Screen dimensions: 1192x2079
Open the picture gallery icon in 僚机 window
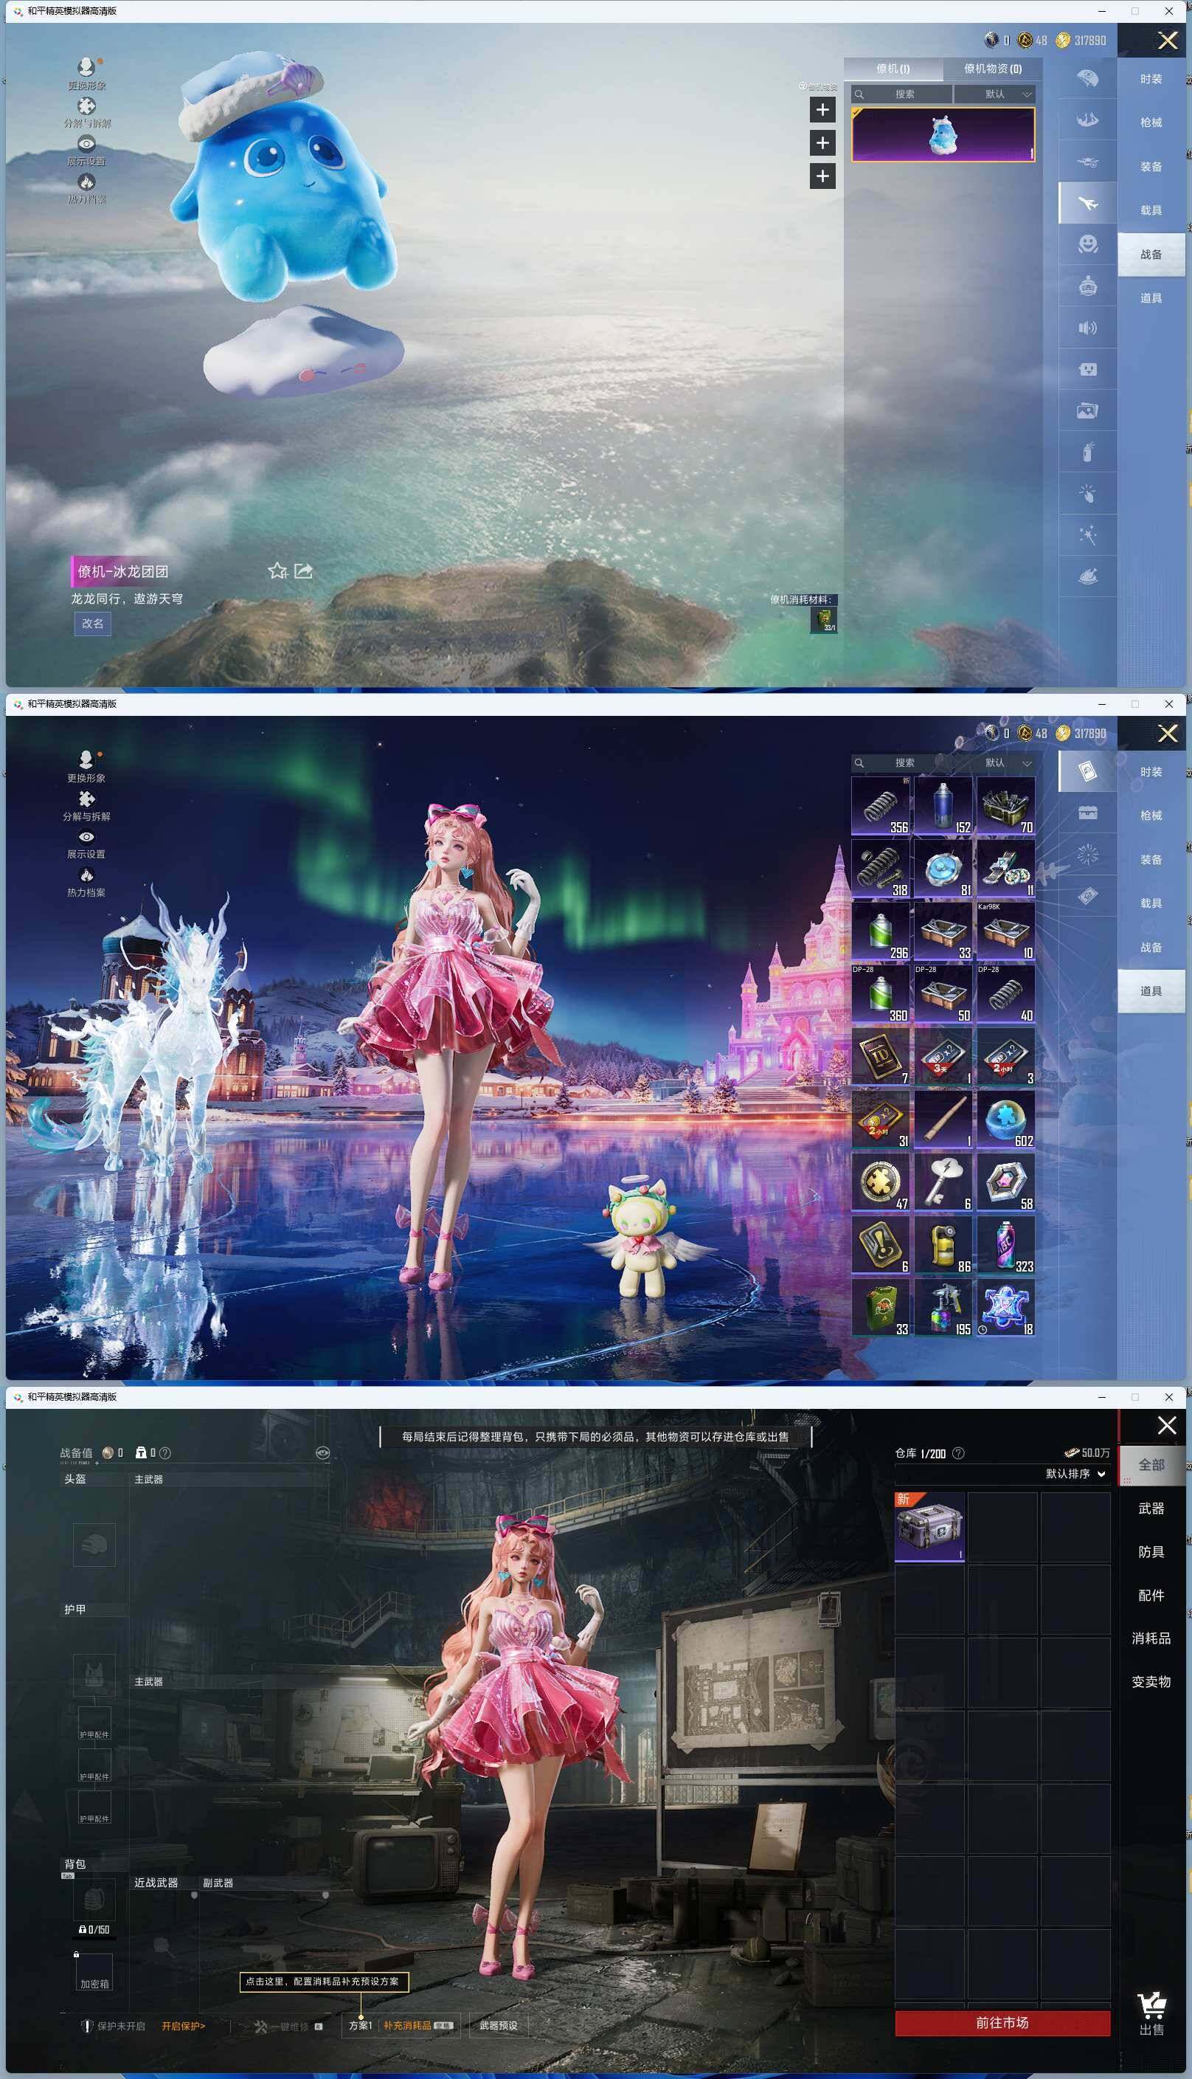pyautogui.click(x=1087, y=410)
